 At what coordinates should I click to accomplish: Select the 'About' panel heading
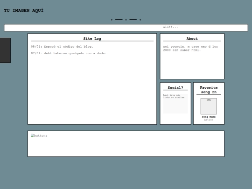pyautogui.click(x=192, y=39)
